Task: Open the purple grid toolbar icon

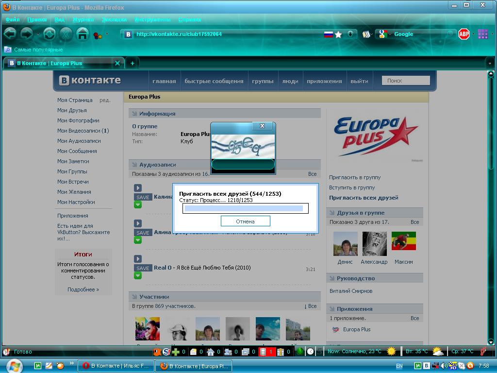Action: pos(483,34)
